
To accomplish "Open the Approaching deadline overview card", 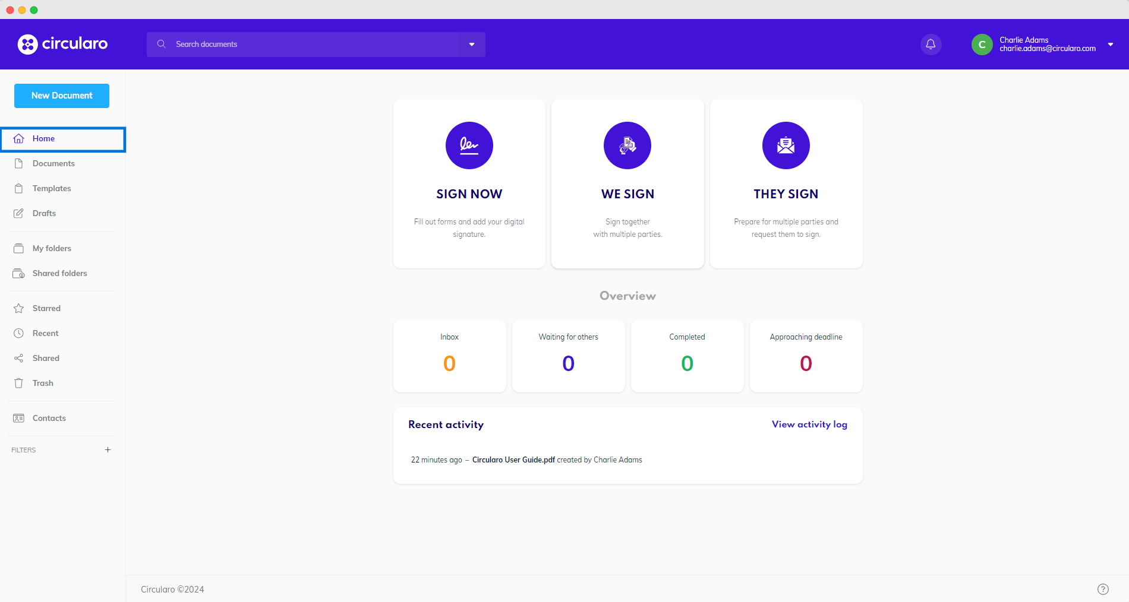I will pos(806,356).
